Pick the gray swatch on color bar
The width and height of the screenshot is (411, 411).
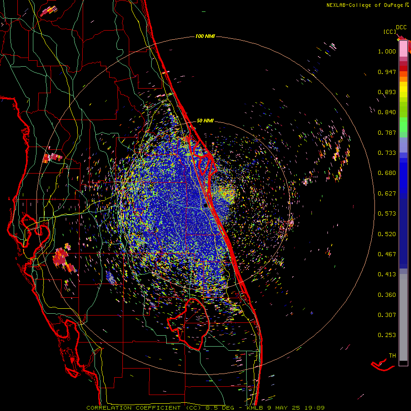pyautogui.click(x=403, y=317)
